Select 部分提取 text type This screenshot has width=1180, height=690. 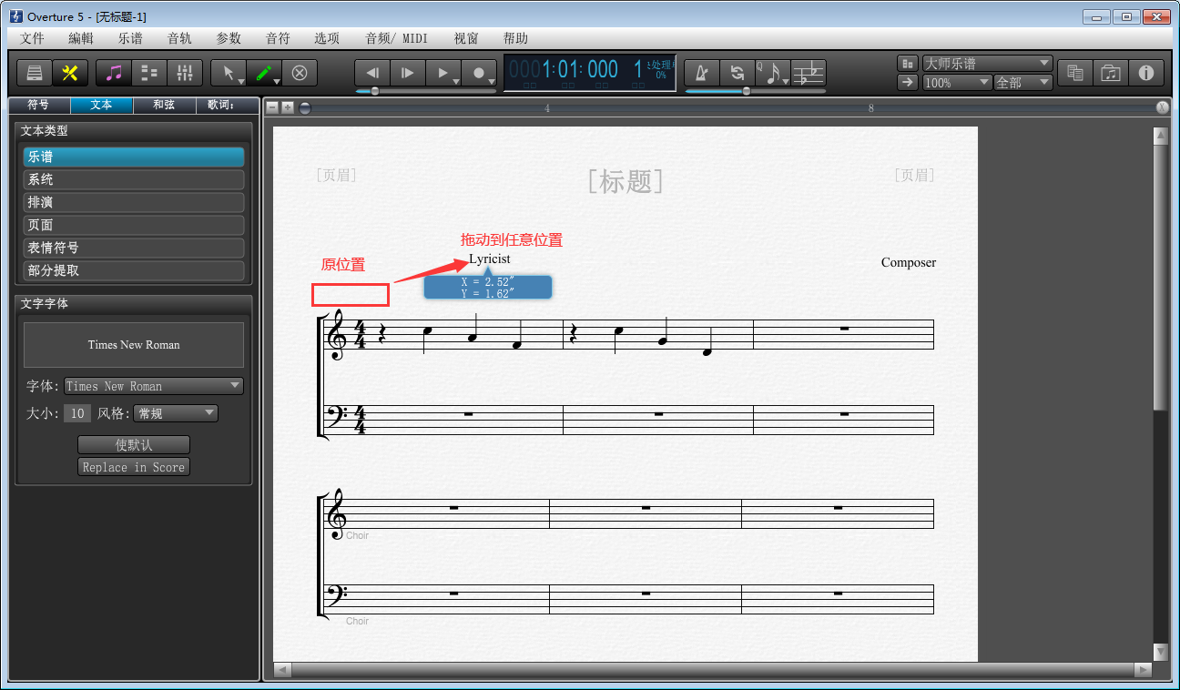(134, 270)
